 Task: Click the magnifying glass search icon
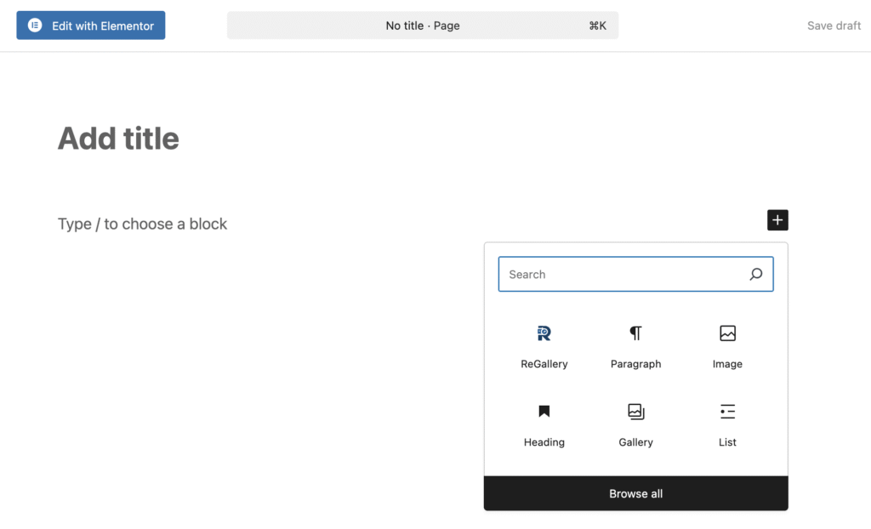coord(755,275)
